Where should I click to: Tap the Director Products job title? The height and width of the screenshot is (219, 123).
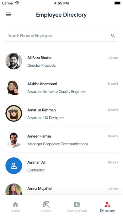pos(41,65)
